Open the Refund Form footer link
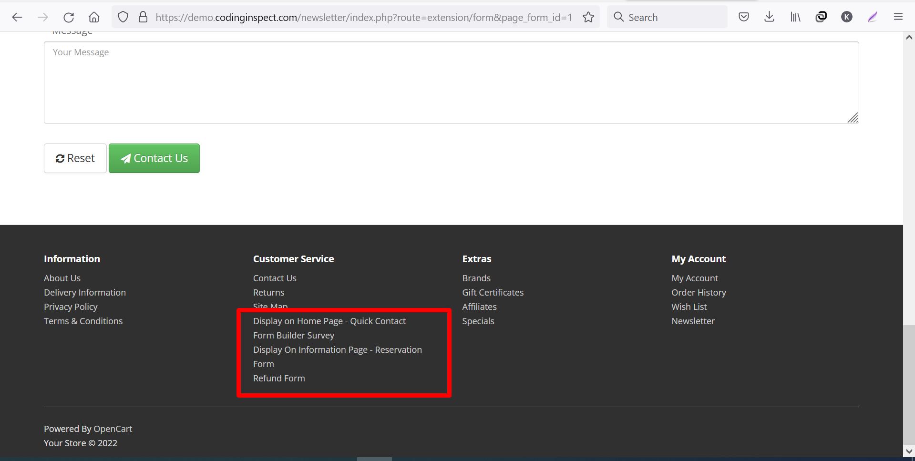This screenshot has height=461, width=915. [x=279, y=378]
